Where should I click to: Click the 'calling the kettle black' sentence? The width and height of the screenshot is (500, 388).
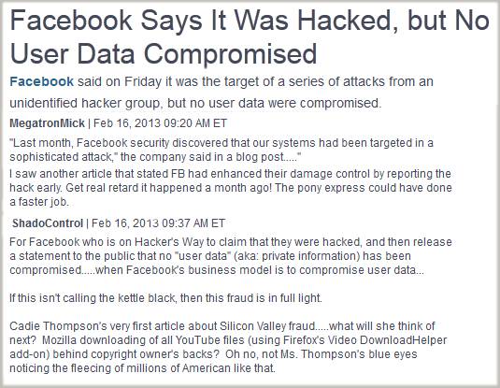165,298
